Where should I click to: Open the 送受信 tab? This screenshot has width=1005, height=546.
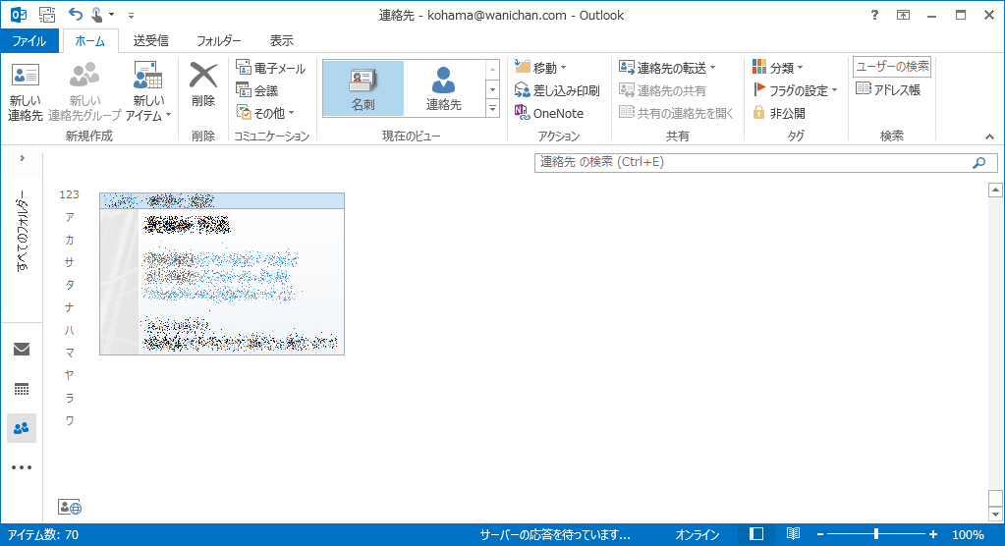click(x=150, y=41)
